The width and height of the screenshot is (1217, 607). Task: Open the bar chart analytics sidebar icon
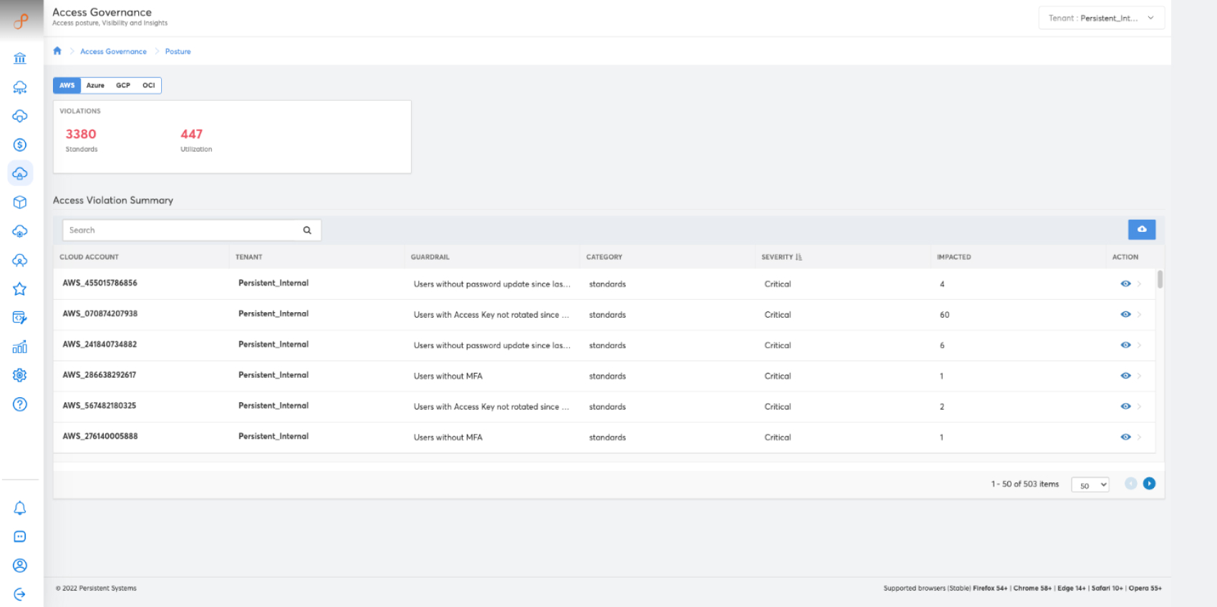[20, 347]
